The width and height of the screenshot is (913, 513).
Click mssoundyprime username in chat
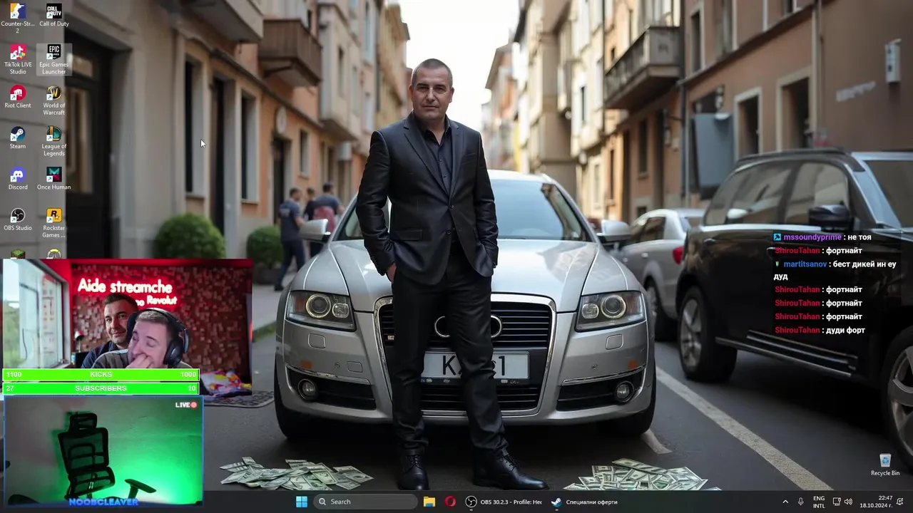point(812,237)
